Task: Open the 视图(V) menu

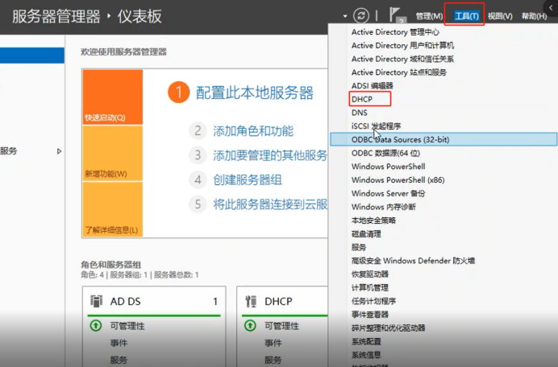Action: point(500,16)
